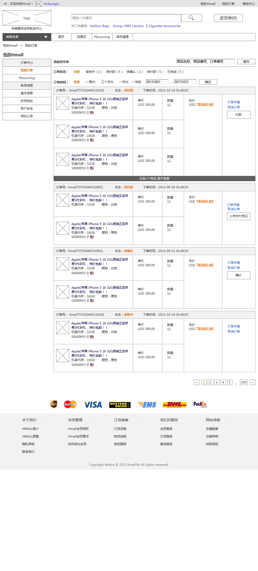Open the 库存清理 navigation tab
The image size is (258, 571).
pos(122,37)
